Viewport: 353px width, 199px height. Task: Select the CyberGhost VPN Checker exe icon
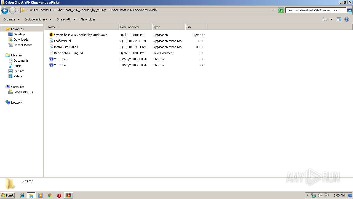(51, 35)
